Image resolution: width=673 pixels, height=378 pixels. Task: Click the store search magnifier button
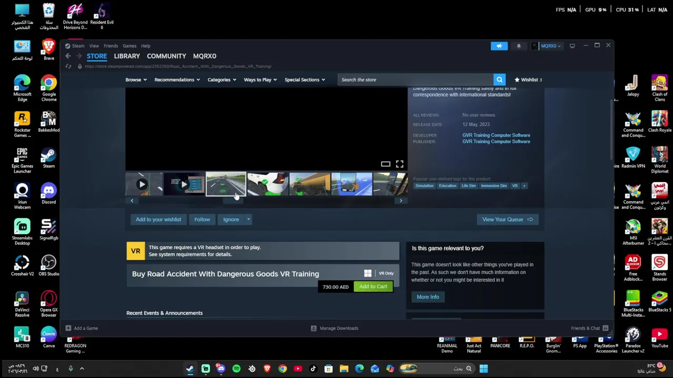click(x=499, y=80)
